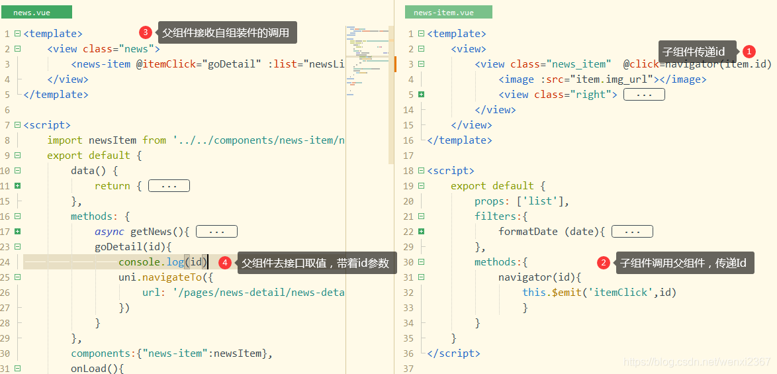The image size is (777, 374).
Task: Click the ellipsis box after formatDate (date){
Action: pos(632,232)
